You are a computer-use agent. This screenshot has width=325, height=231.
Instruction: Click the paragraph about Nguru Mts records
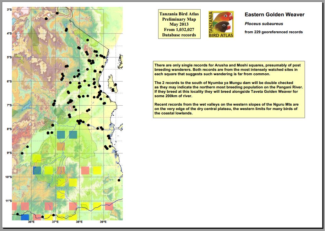pyautogui.click(x=226, y=108)
